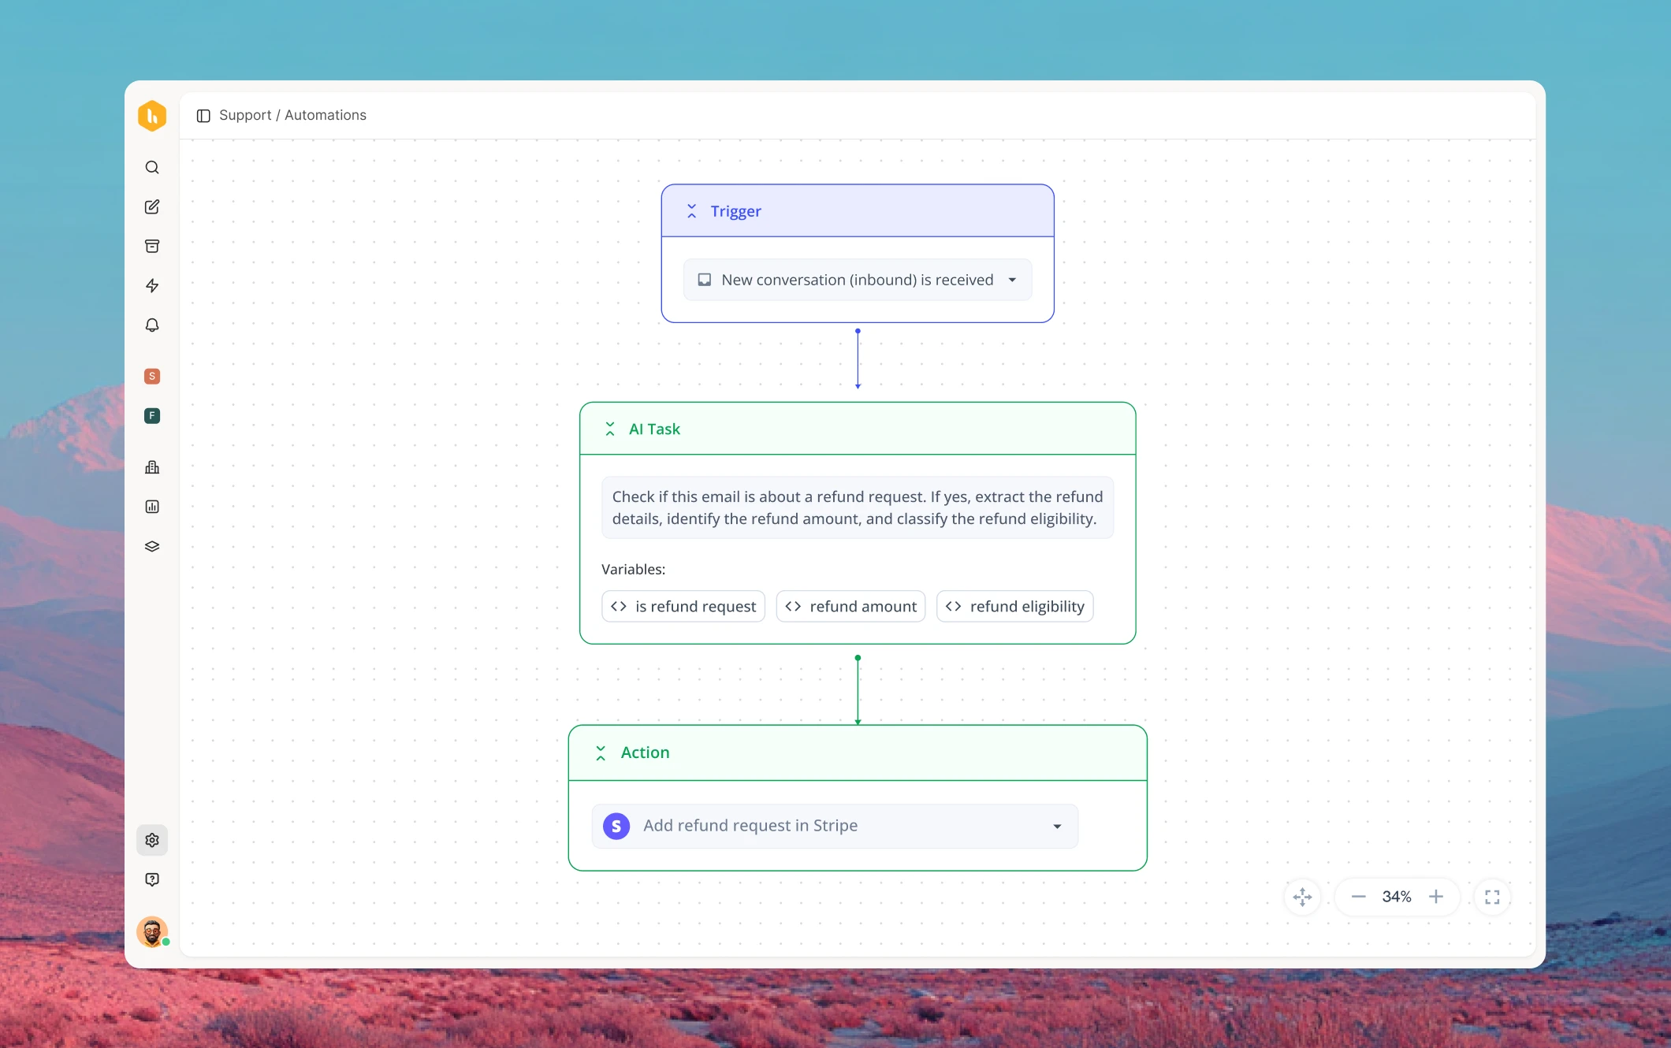Click the 'is refund request' variable
This screenshot has width=1671, height=1048.
683,607
